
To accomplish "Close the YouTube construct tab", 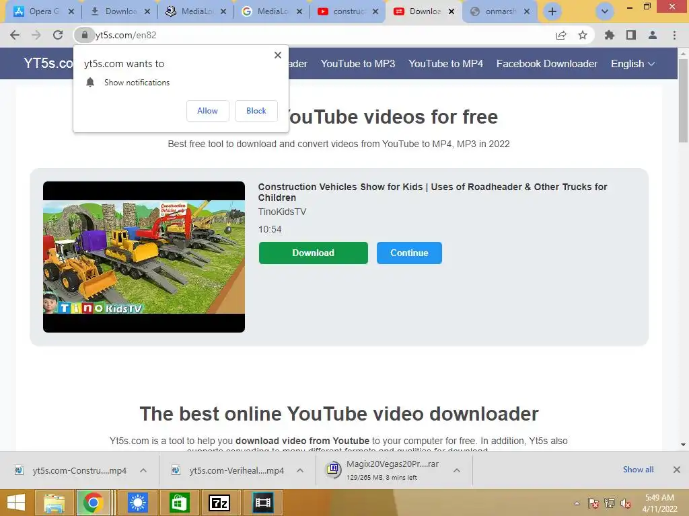I will (x=375, y=11).
